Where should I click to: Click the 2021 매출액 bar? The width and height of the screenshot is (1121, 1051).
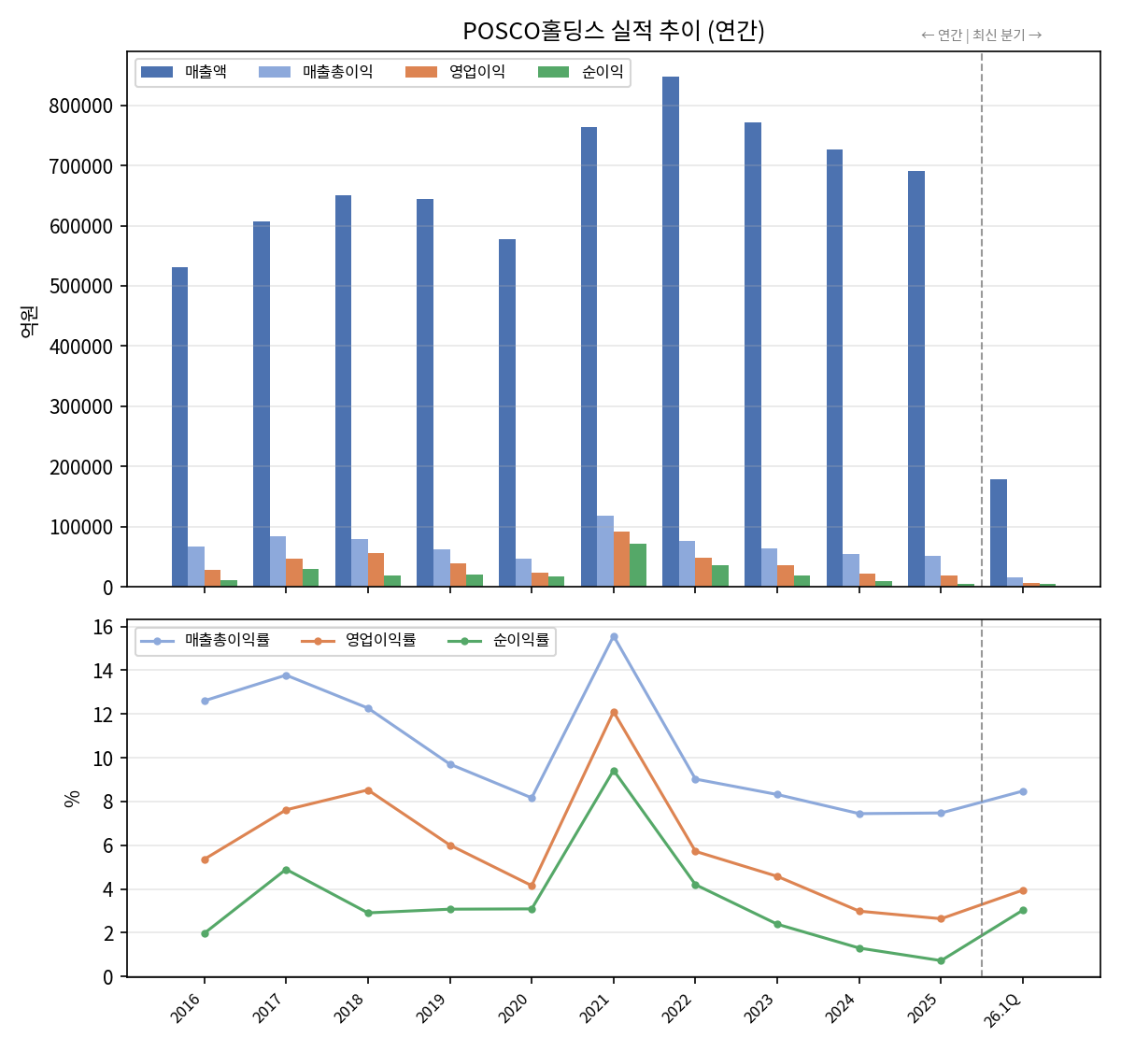click(x=589, y=357)
